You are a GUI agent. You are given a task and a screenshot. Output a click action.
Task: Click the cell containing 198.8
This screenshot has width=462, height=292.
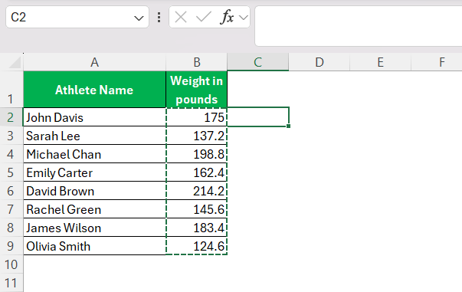click(197, 154)
